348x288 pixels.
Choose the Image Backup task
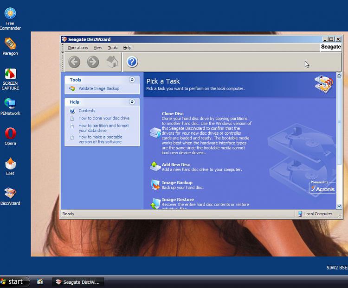[x=177, y=182]
